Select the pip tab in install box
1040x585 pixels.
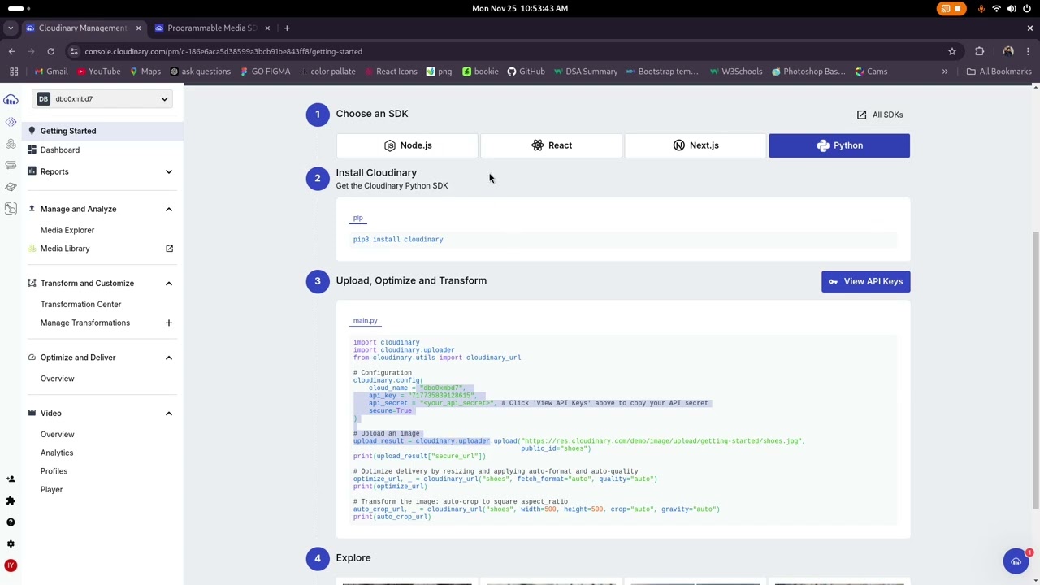[358, 218]
